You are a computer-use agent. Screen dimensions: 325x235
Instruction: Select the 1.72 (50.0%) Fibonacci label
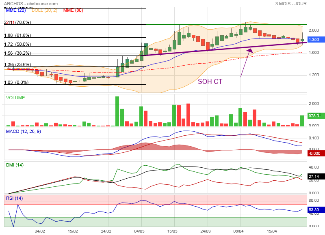pos(17,44)
